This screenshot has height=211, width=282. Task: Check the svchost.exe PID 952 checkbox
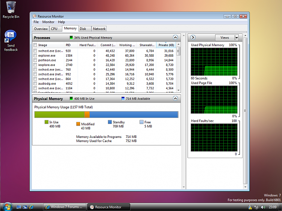(x=35, y=74)
